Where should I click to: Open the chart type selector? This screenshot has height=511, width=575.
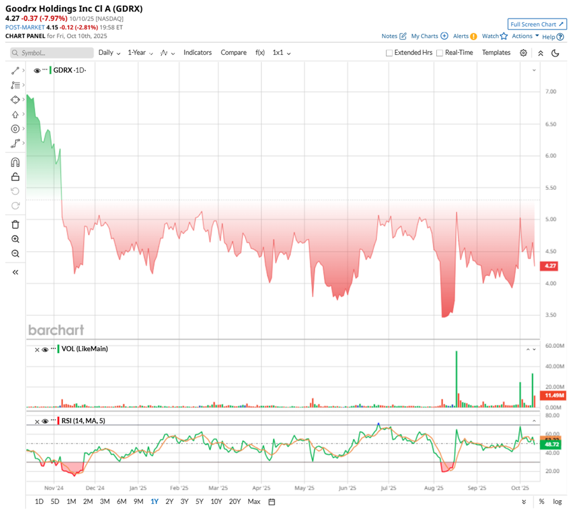[x=167, y=53]
